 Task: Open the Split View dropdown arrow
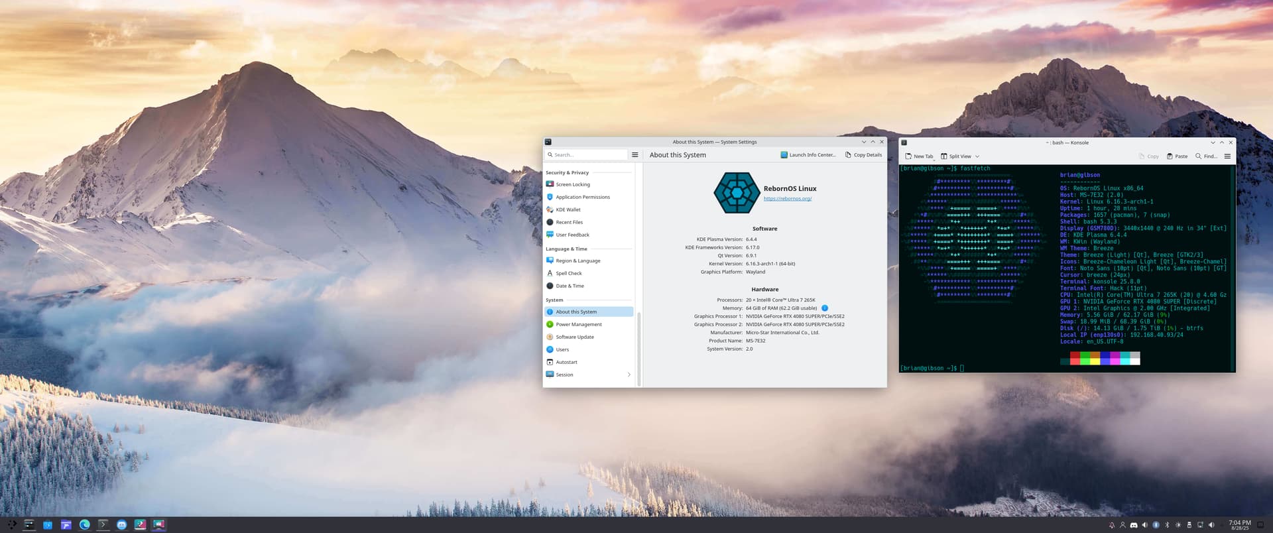click(x=977, y=156)
